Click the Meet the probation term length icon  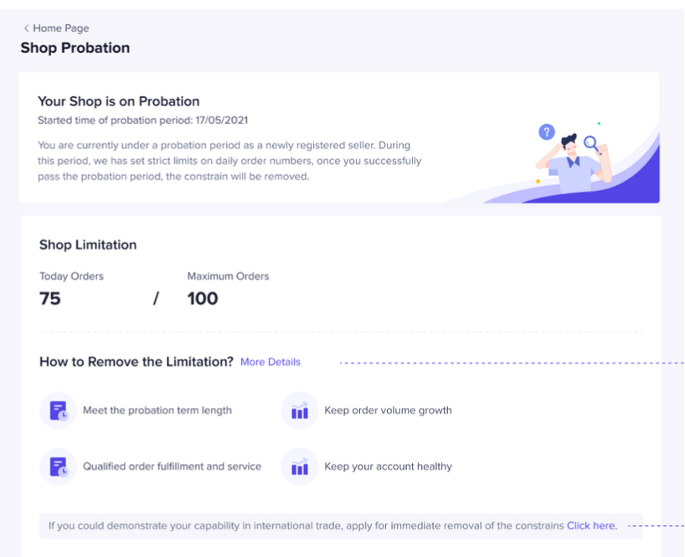click(x=58, y=410)
